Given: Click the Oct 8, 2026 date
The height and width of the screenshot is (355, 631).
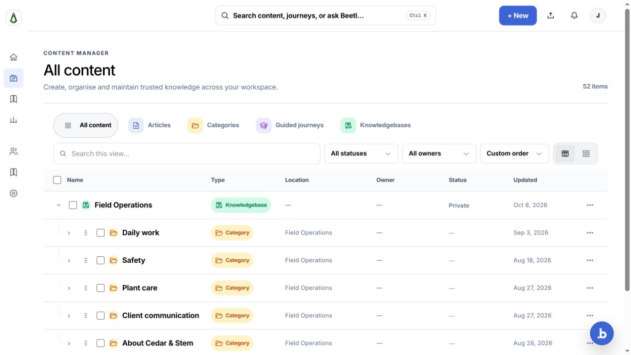Looking at the screenshot, I should pyautogui.click(x=530, y=205).
